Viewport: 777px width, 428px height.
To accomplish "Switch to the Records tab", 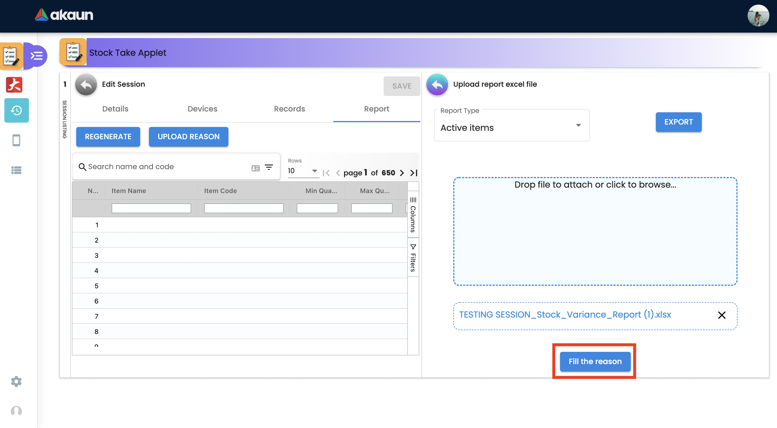I will click(289, 109).
